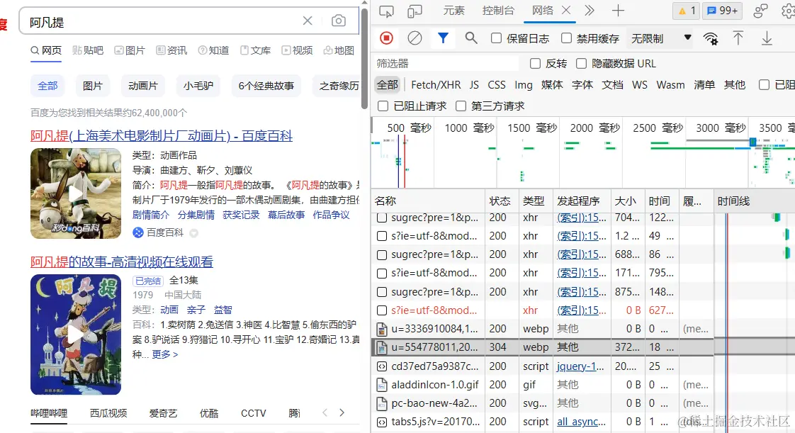This screenshot has width=795, height=433.
Task: Toggle the network filter funnel icon
Action: coord(443,38)
